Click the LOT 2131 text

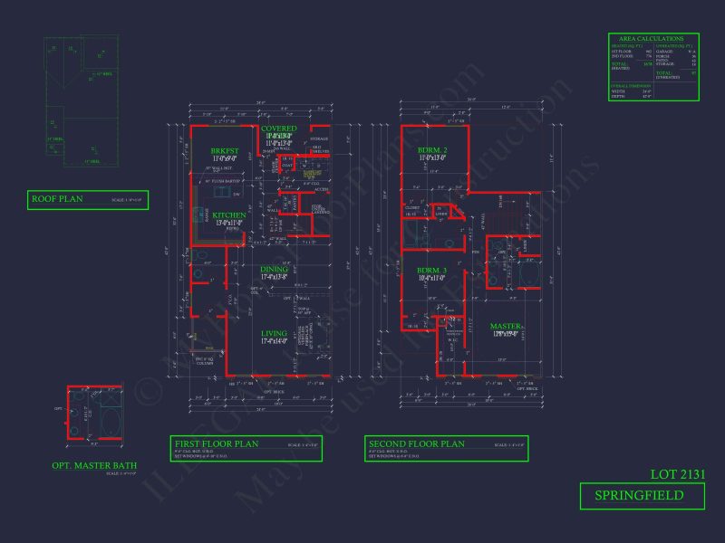(678, 474)
